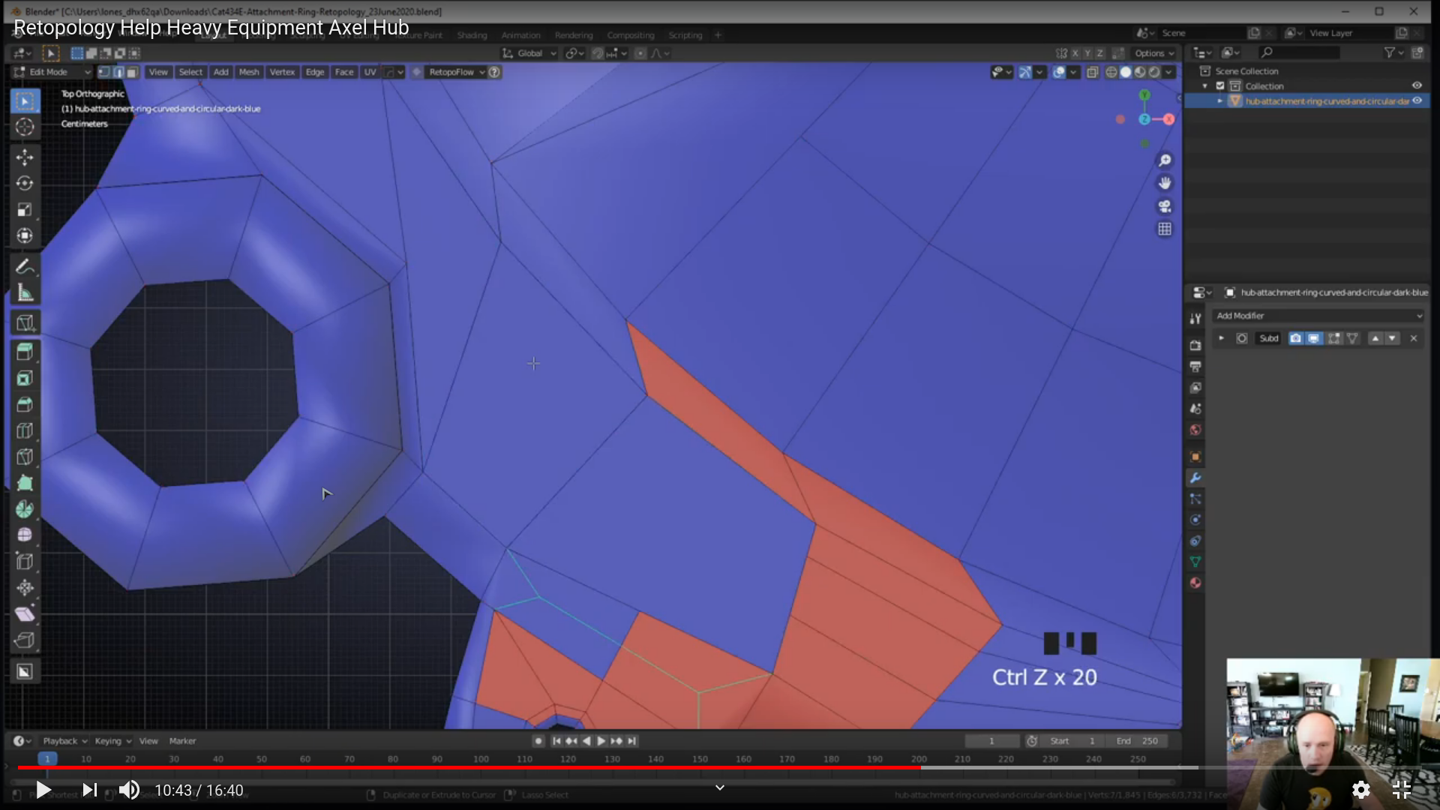Open the Global transform orientation dropdown

(529, 53)
